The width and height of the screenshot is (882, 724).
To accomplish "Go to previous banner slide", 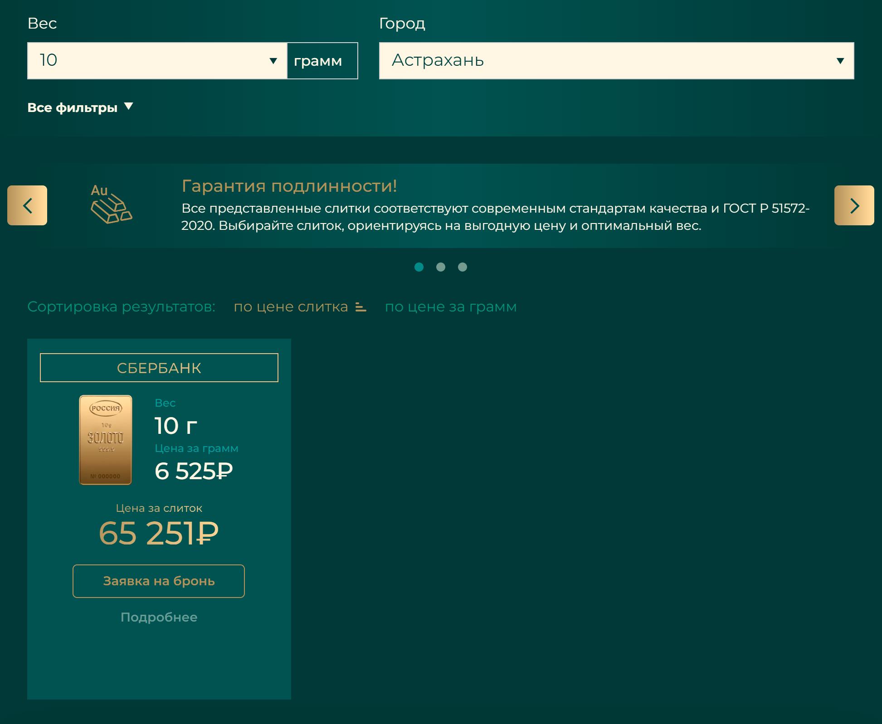I will point(27,205).
